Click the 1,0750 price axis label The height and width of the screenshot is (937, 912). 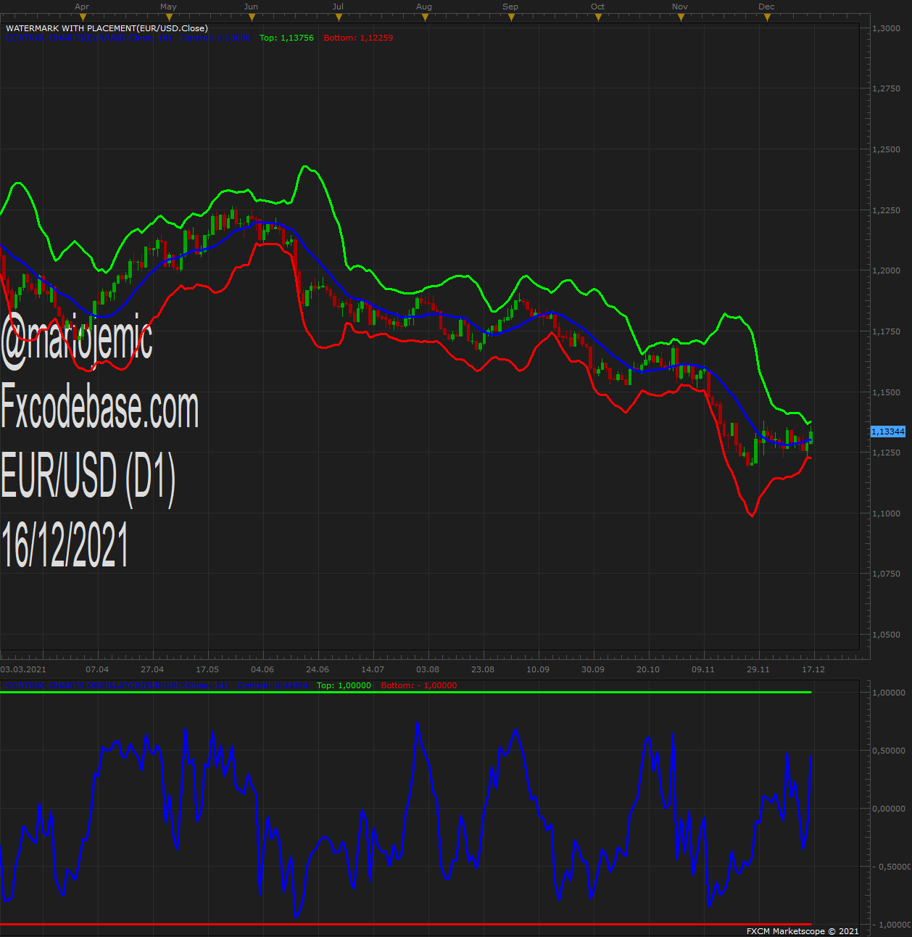(x=887, y=574)
